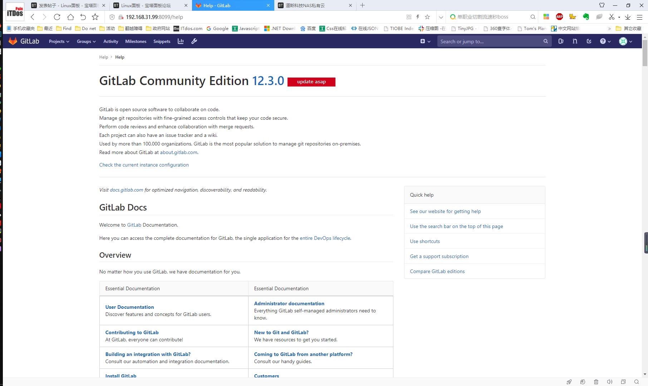
Task: Click the search magnifier in GitLab search box
Action: point(545,41)
